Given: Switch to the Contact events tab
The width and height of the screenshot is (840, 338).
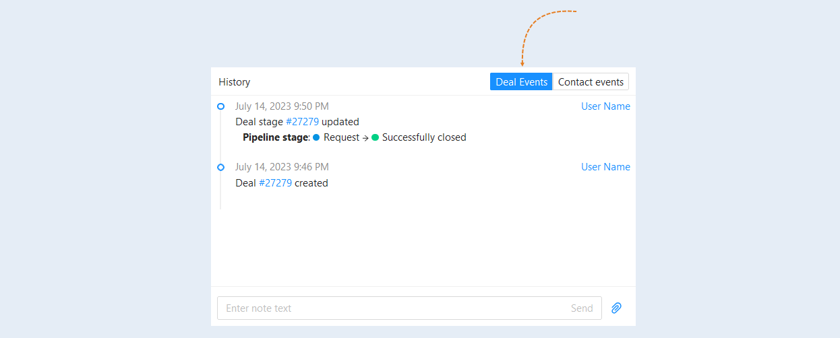Looking at the screenshot, I should pos(591,81).
